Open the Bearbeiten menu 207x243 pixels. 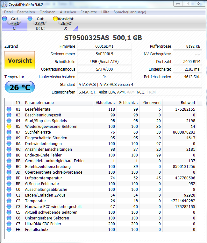(26, 12)
